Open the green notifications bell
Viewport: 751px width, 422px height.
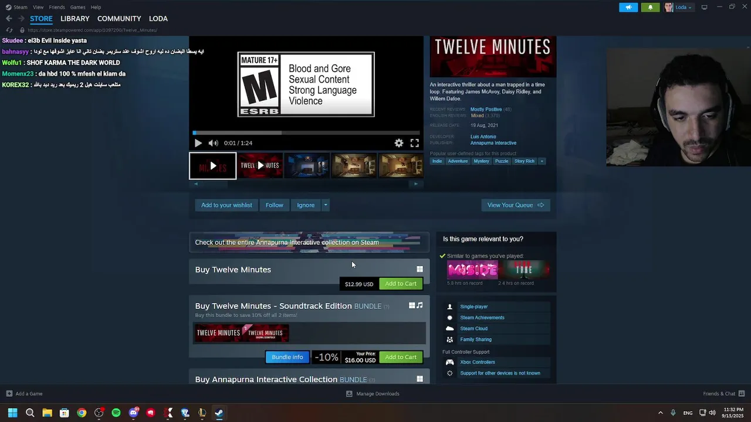click(650, 7)
